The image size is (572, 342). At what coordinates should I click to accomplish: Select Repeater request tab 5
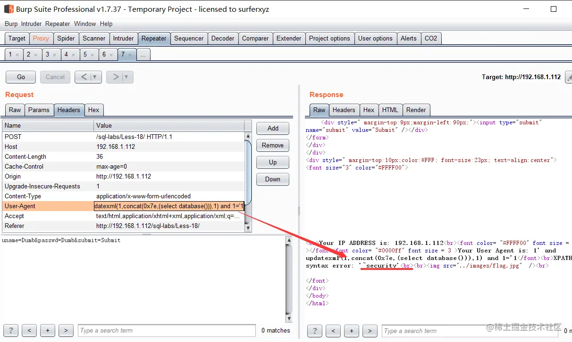pyautogui.click(x=88, y=55)
